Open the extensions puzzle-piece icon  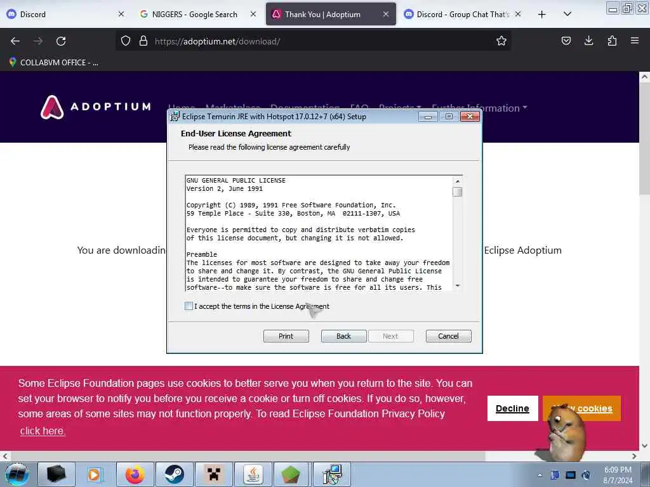coord(612,41)
